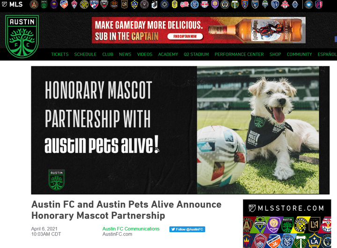Open the Columbus Crew crest in top bar

click(x=84, y=5)
